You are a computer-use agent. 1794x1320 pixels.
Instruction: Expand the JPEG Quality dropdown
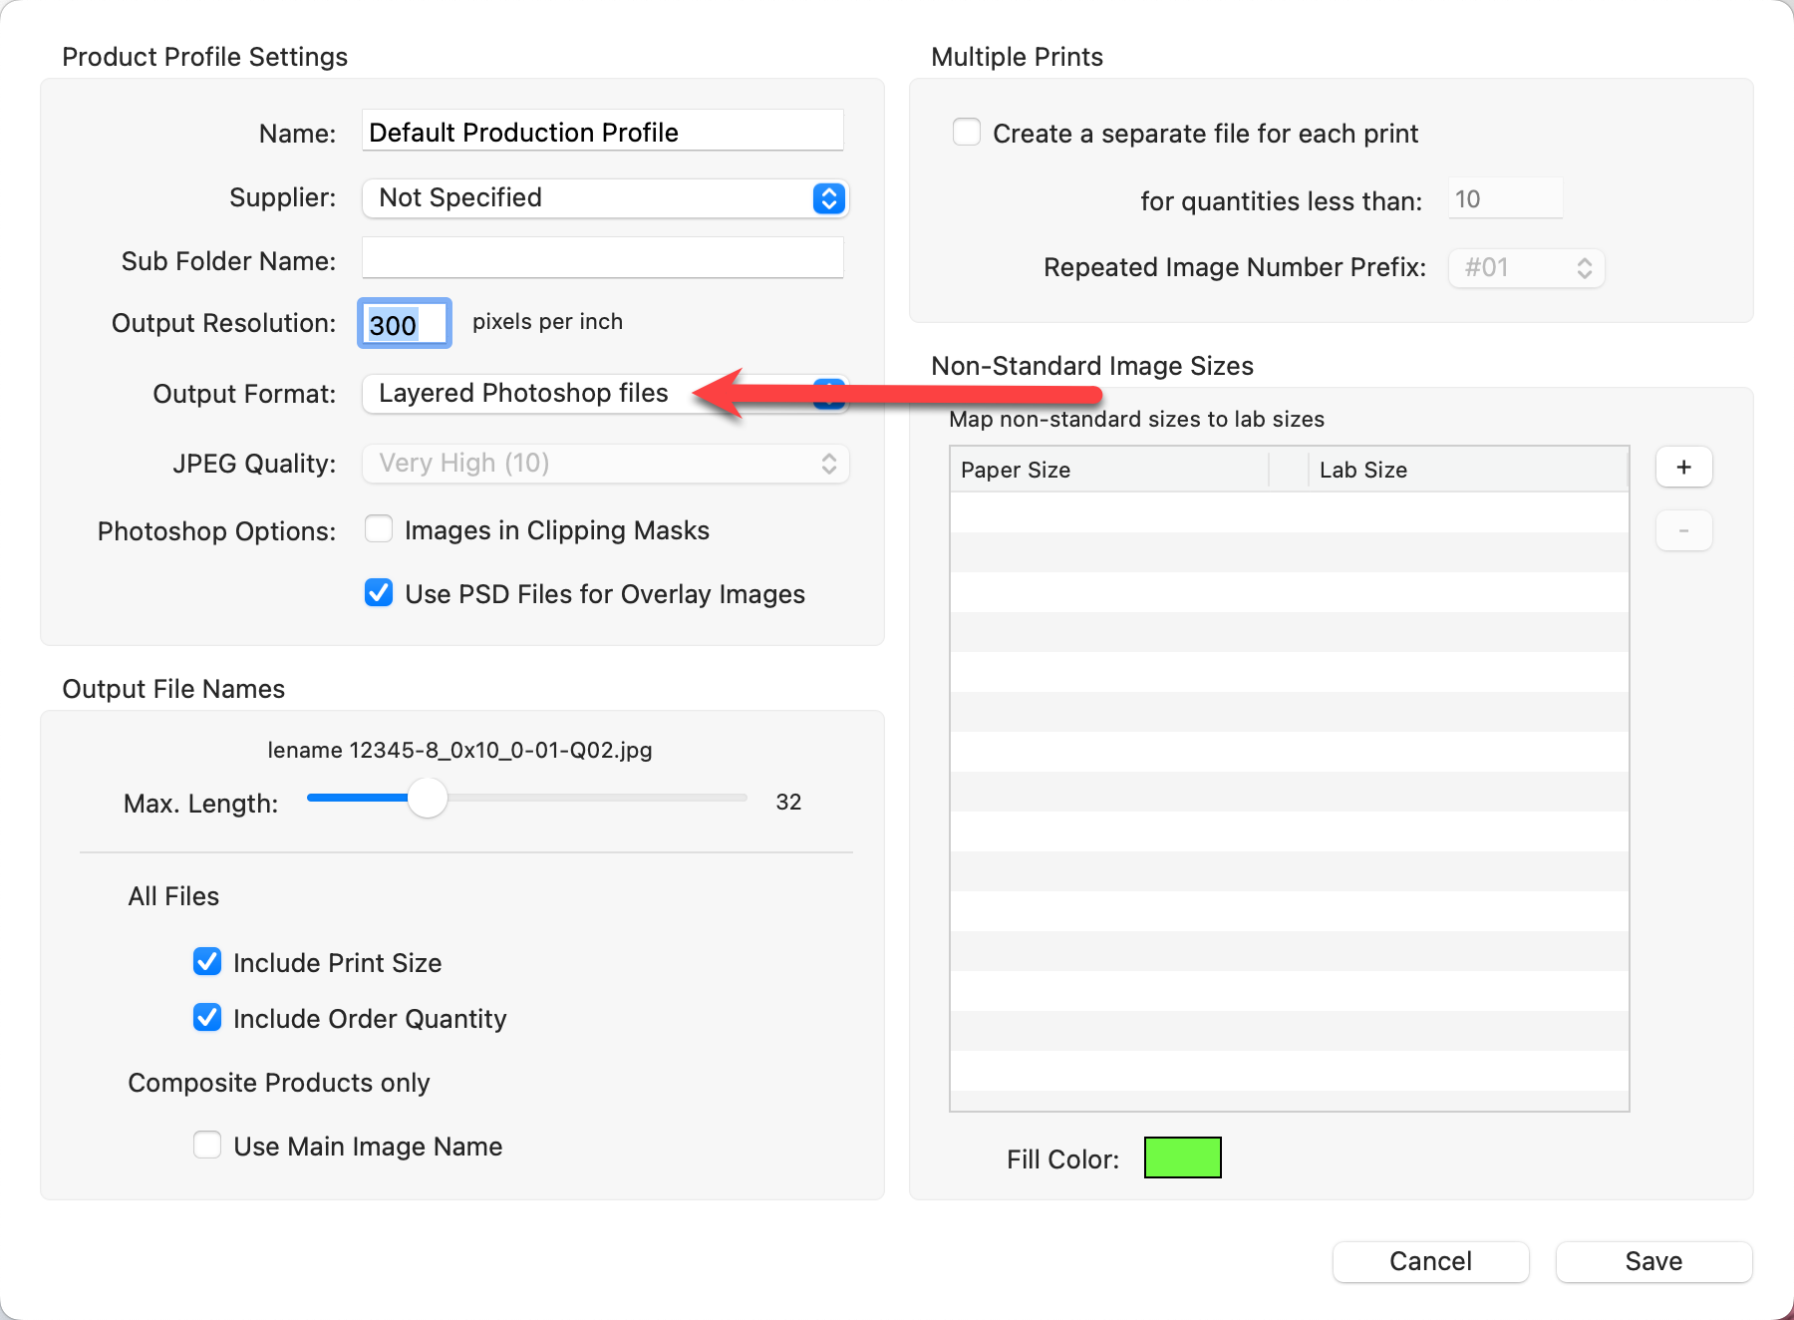point(604,464)
